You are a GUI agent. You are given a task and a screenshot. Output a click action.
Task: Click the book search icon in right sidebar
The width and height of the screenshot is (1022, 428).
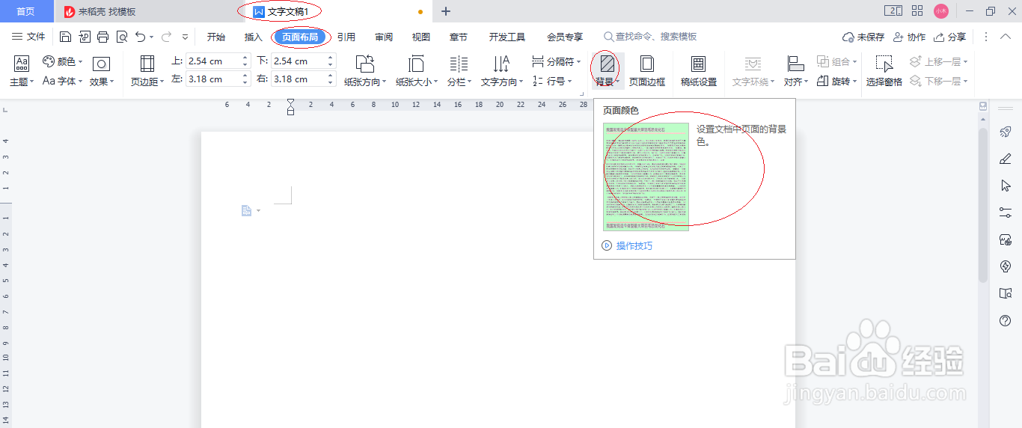[x=1005, y=293]
